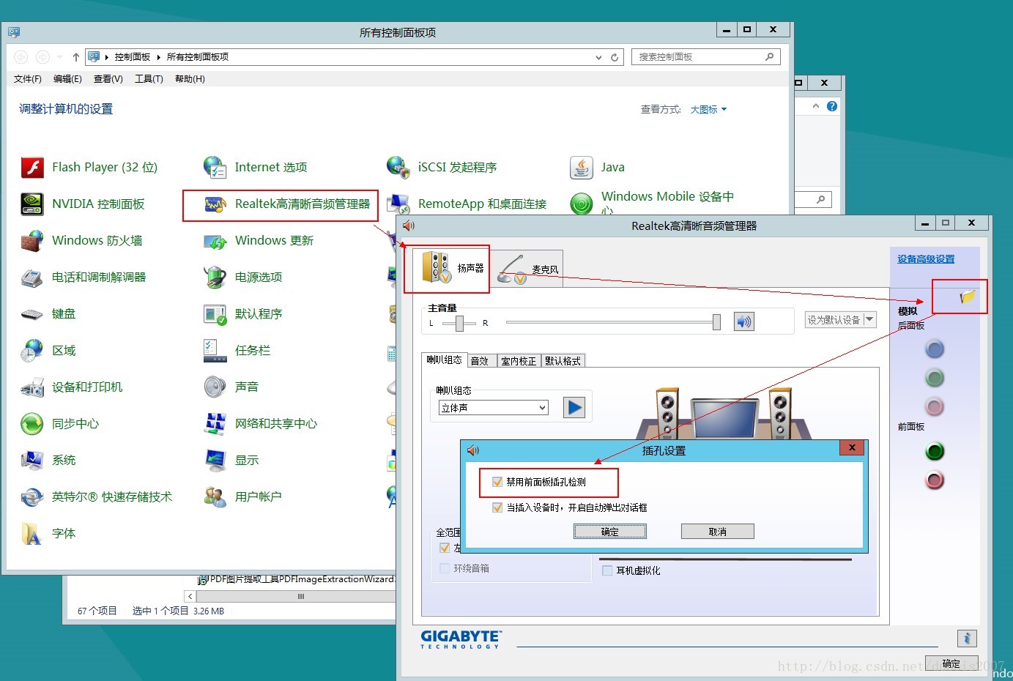The image size is (1013, 681).
Task: Open 工具(T) menu
Action: pos(149,79)
